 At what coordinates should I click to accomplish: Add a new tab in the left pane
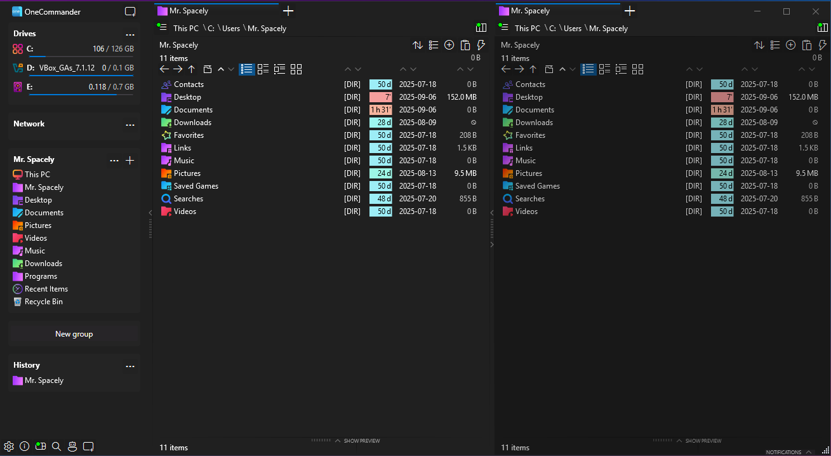tap(288, 11)
